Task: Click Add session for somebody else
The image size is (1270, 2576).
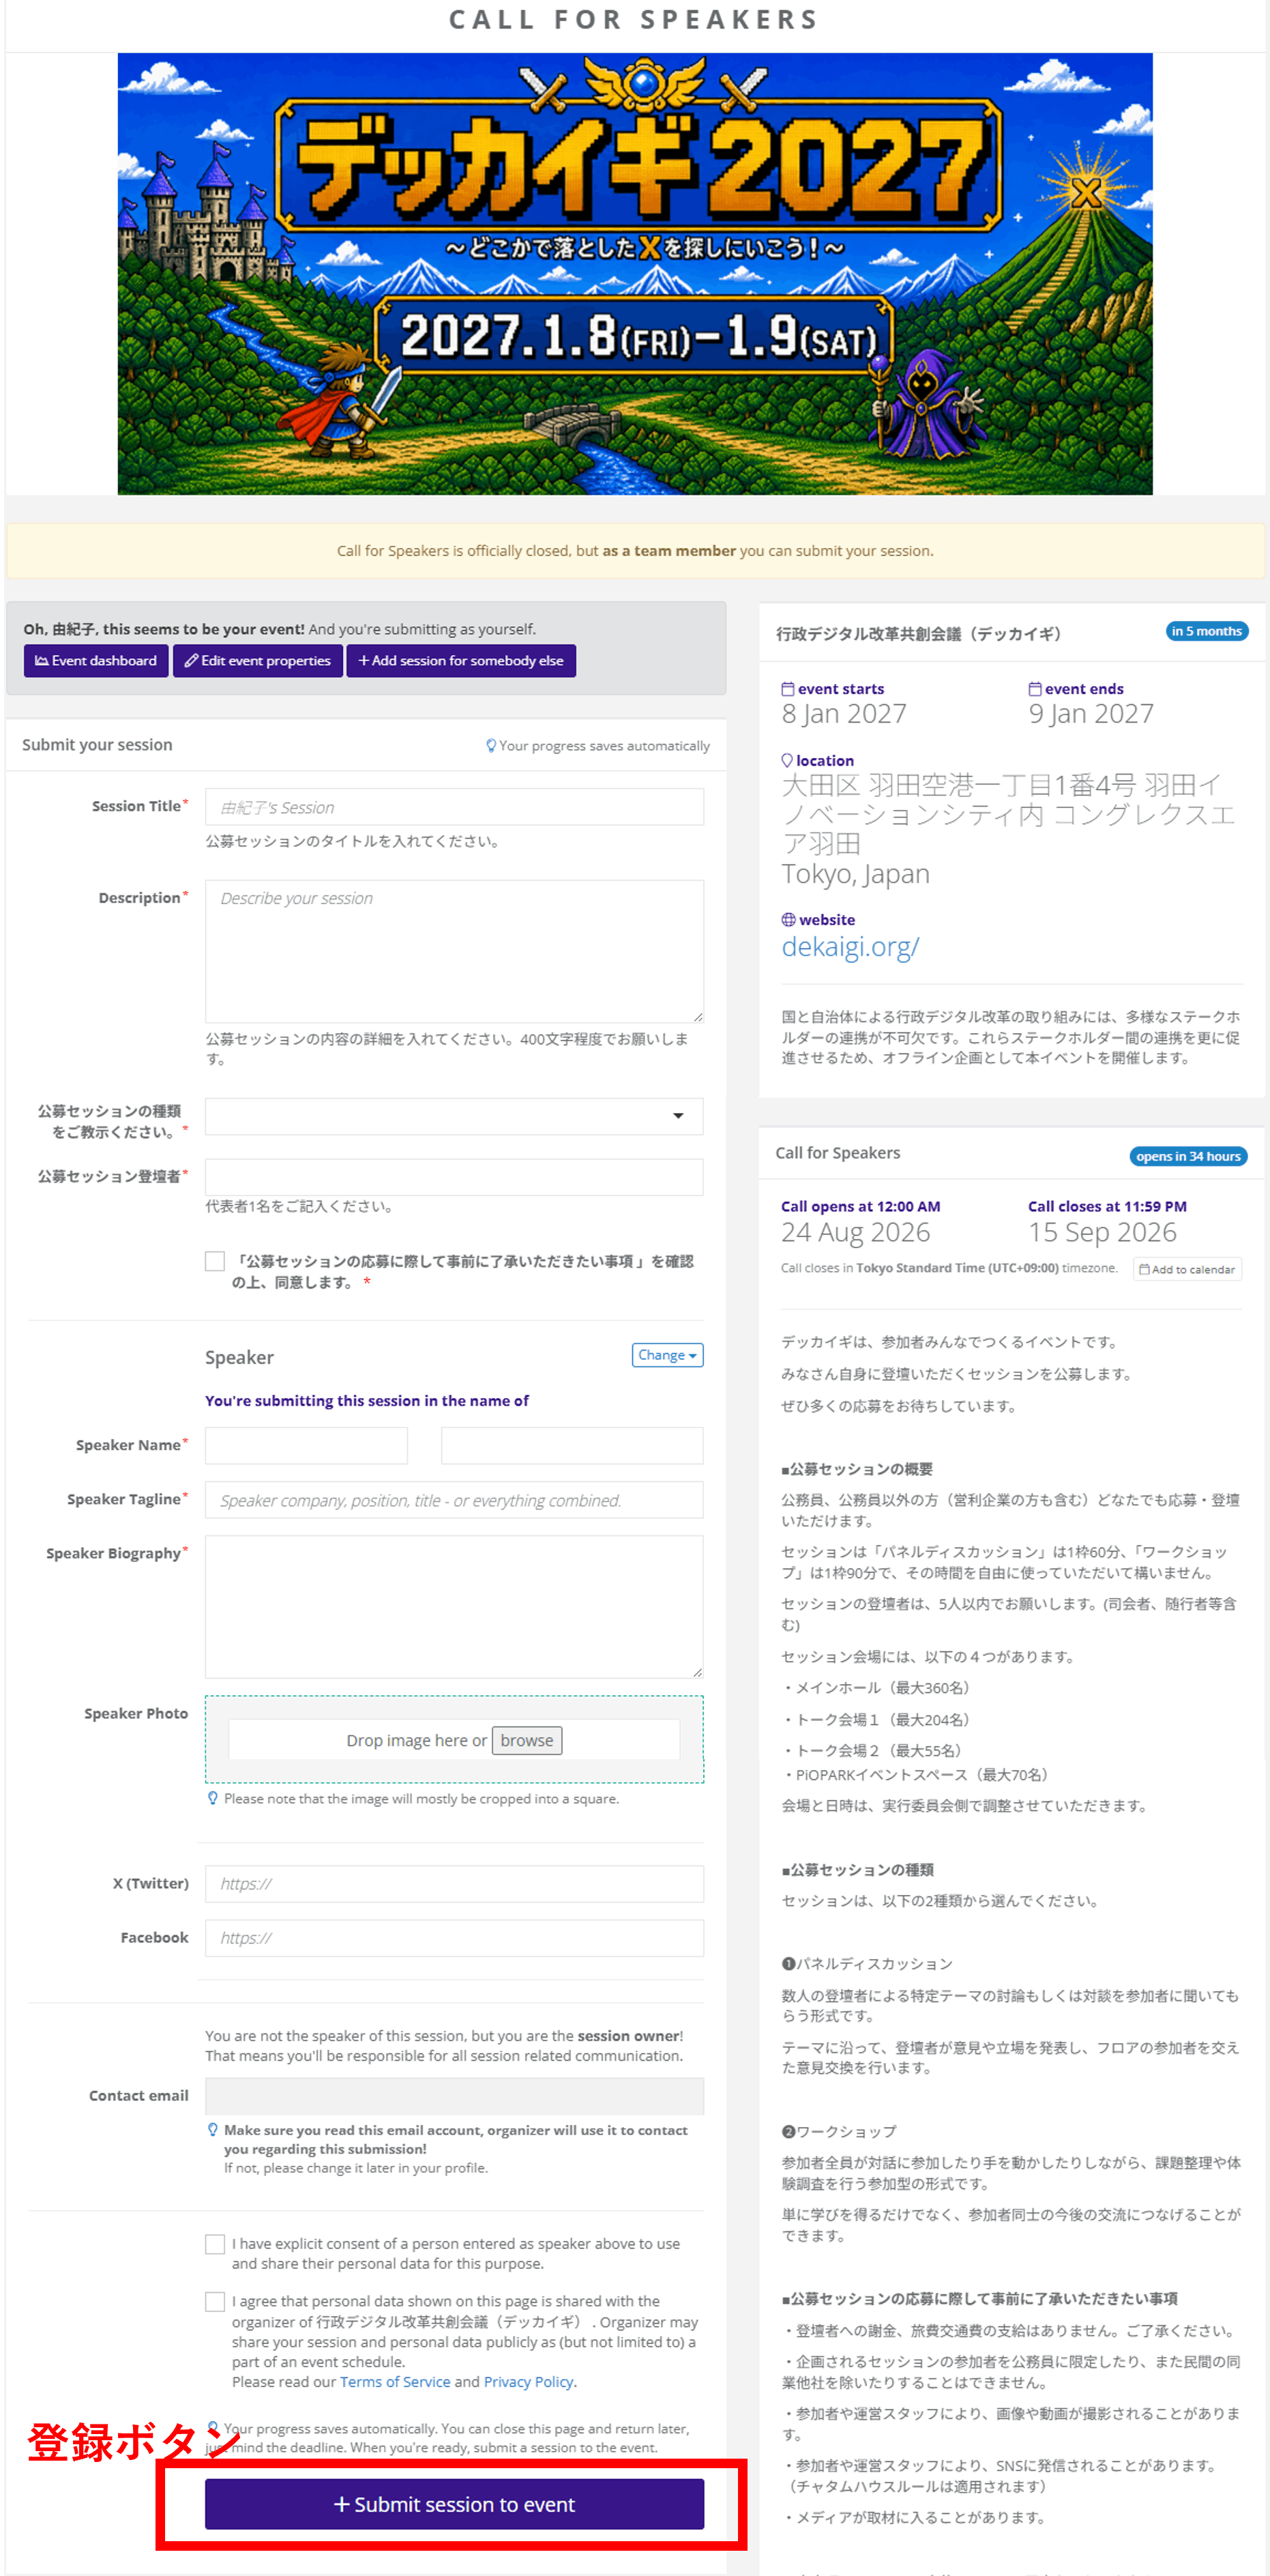Action: point(460,661)
